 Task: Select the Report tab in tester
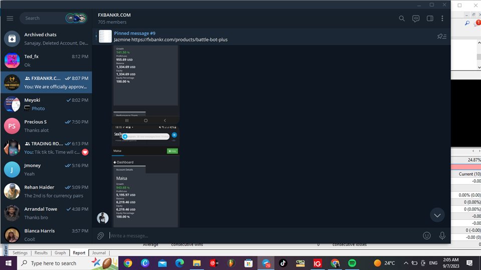(79, 252)
